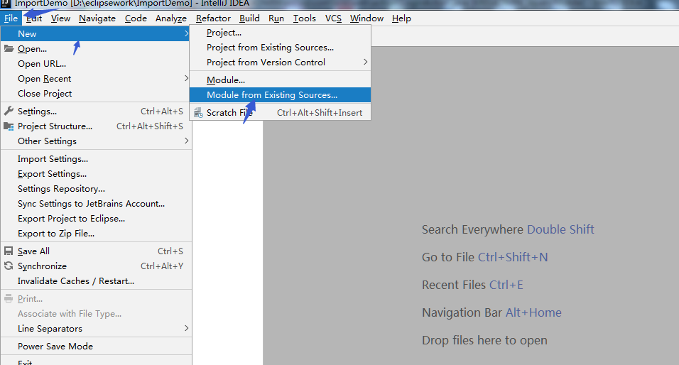Image resolution: width=679 pixels, height=365 pixels.
Task: Choose Export to Zip File...
Action: pos(96,234)
